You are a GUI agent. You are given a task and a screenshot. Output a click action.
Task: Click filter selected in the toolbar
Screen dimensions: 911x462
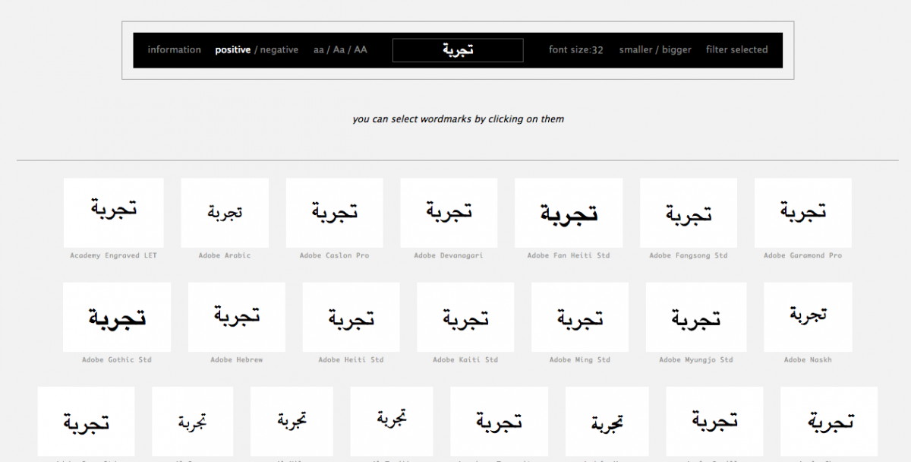(736, 50)
